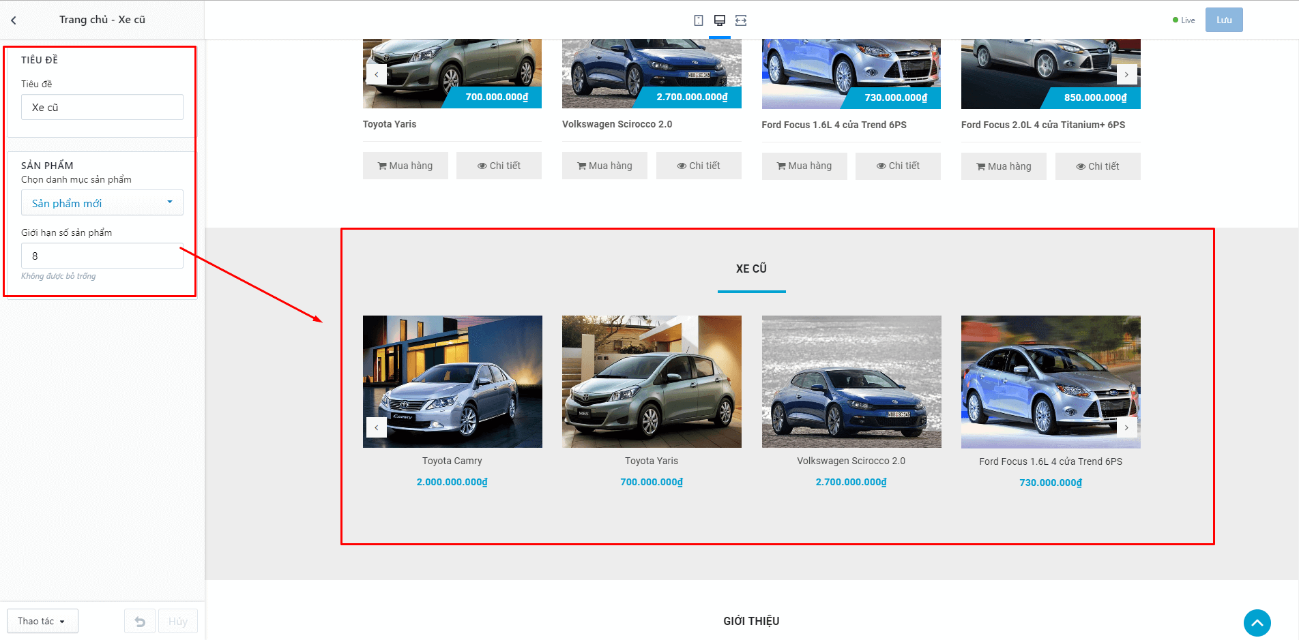Click next arrow in the Xe cũ carousel
This screenshot has height=640, width=1299.
pyautogui.click(x=1126, y=427)
